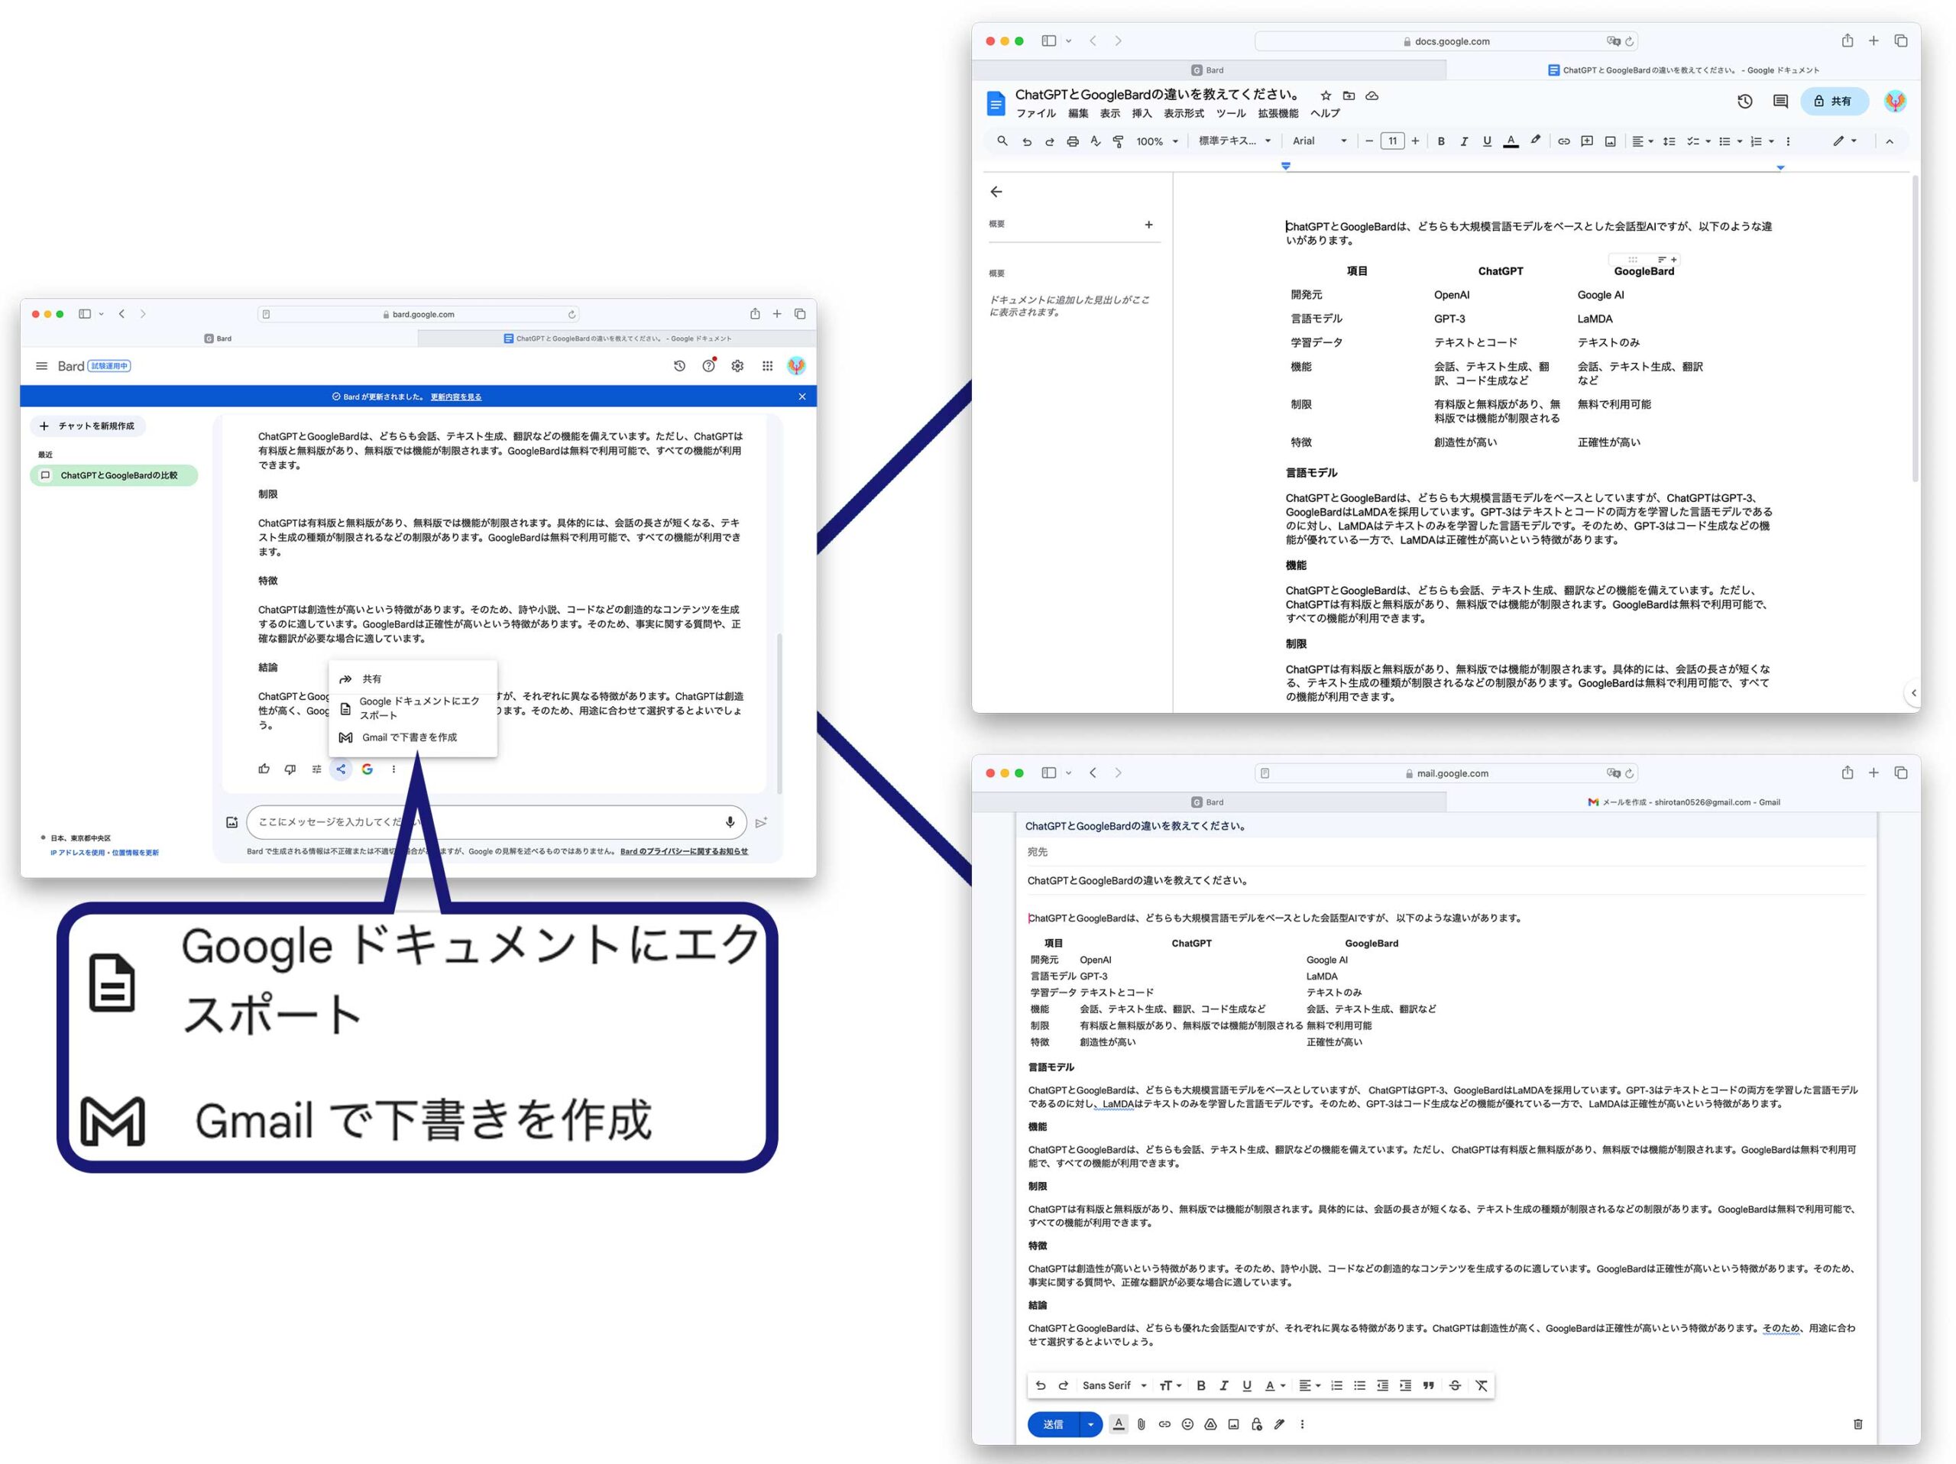Open the 表示形式 menu in Google Docs
Image resolution: width=1956 pixels, height=1464 pixels.
[x=1183, y=114]
